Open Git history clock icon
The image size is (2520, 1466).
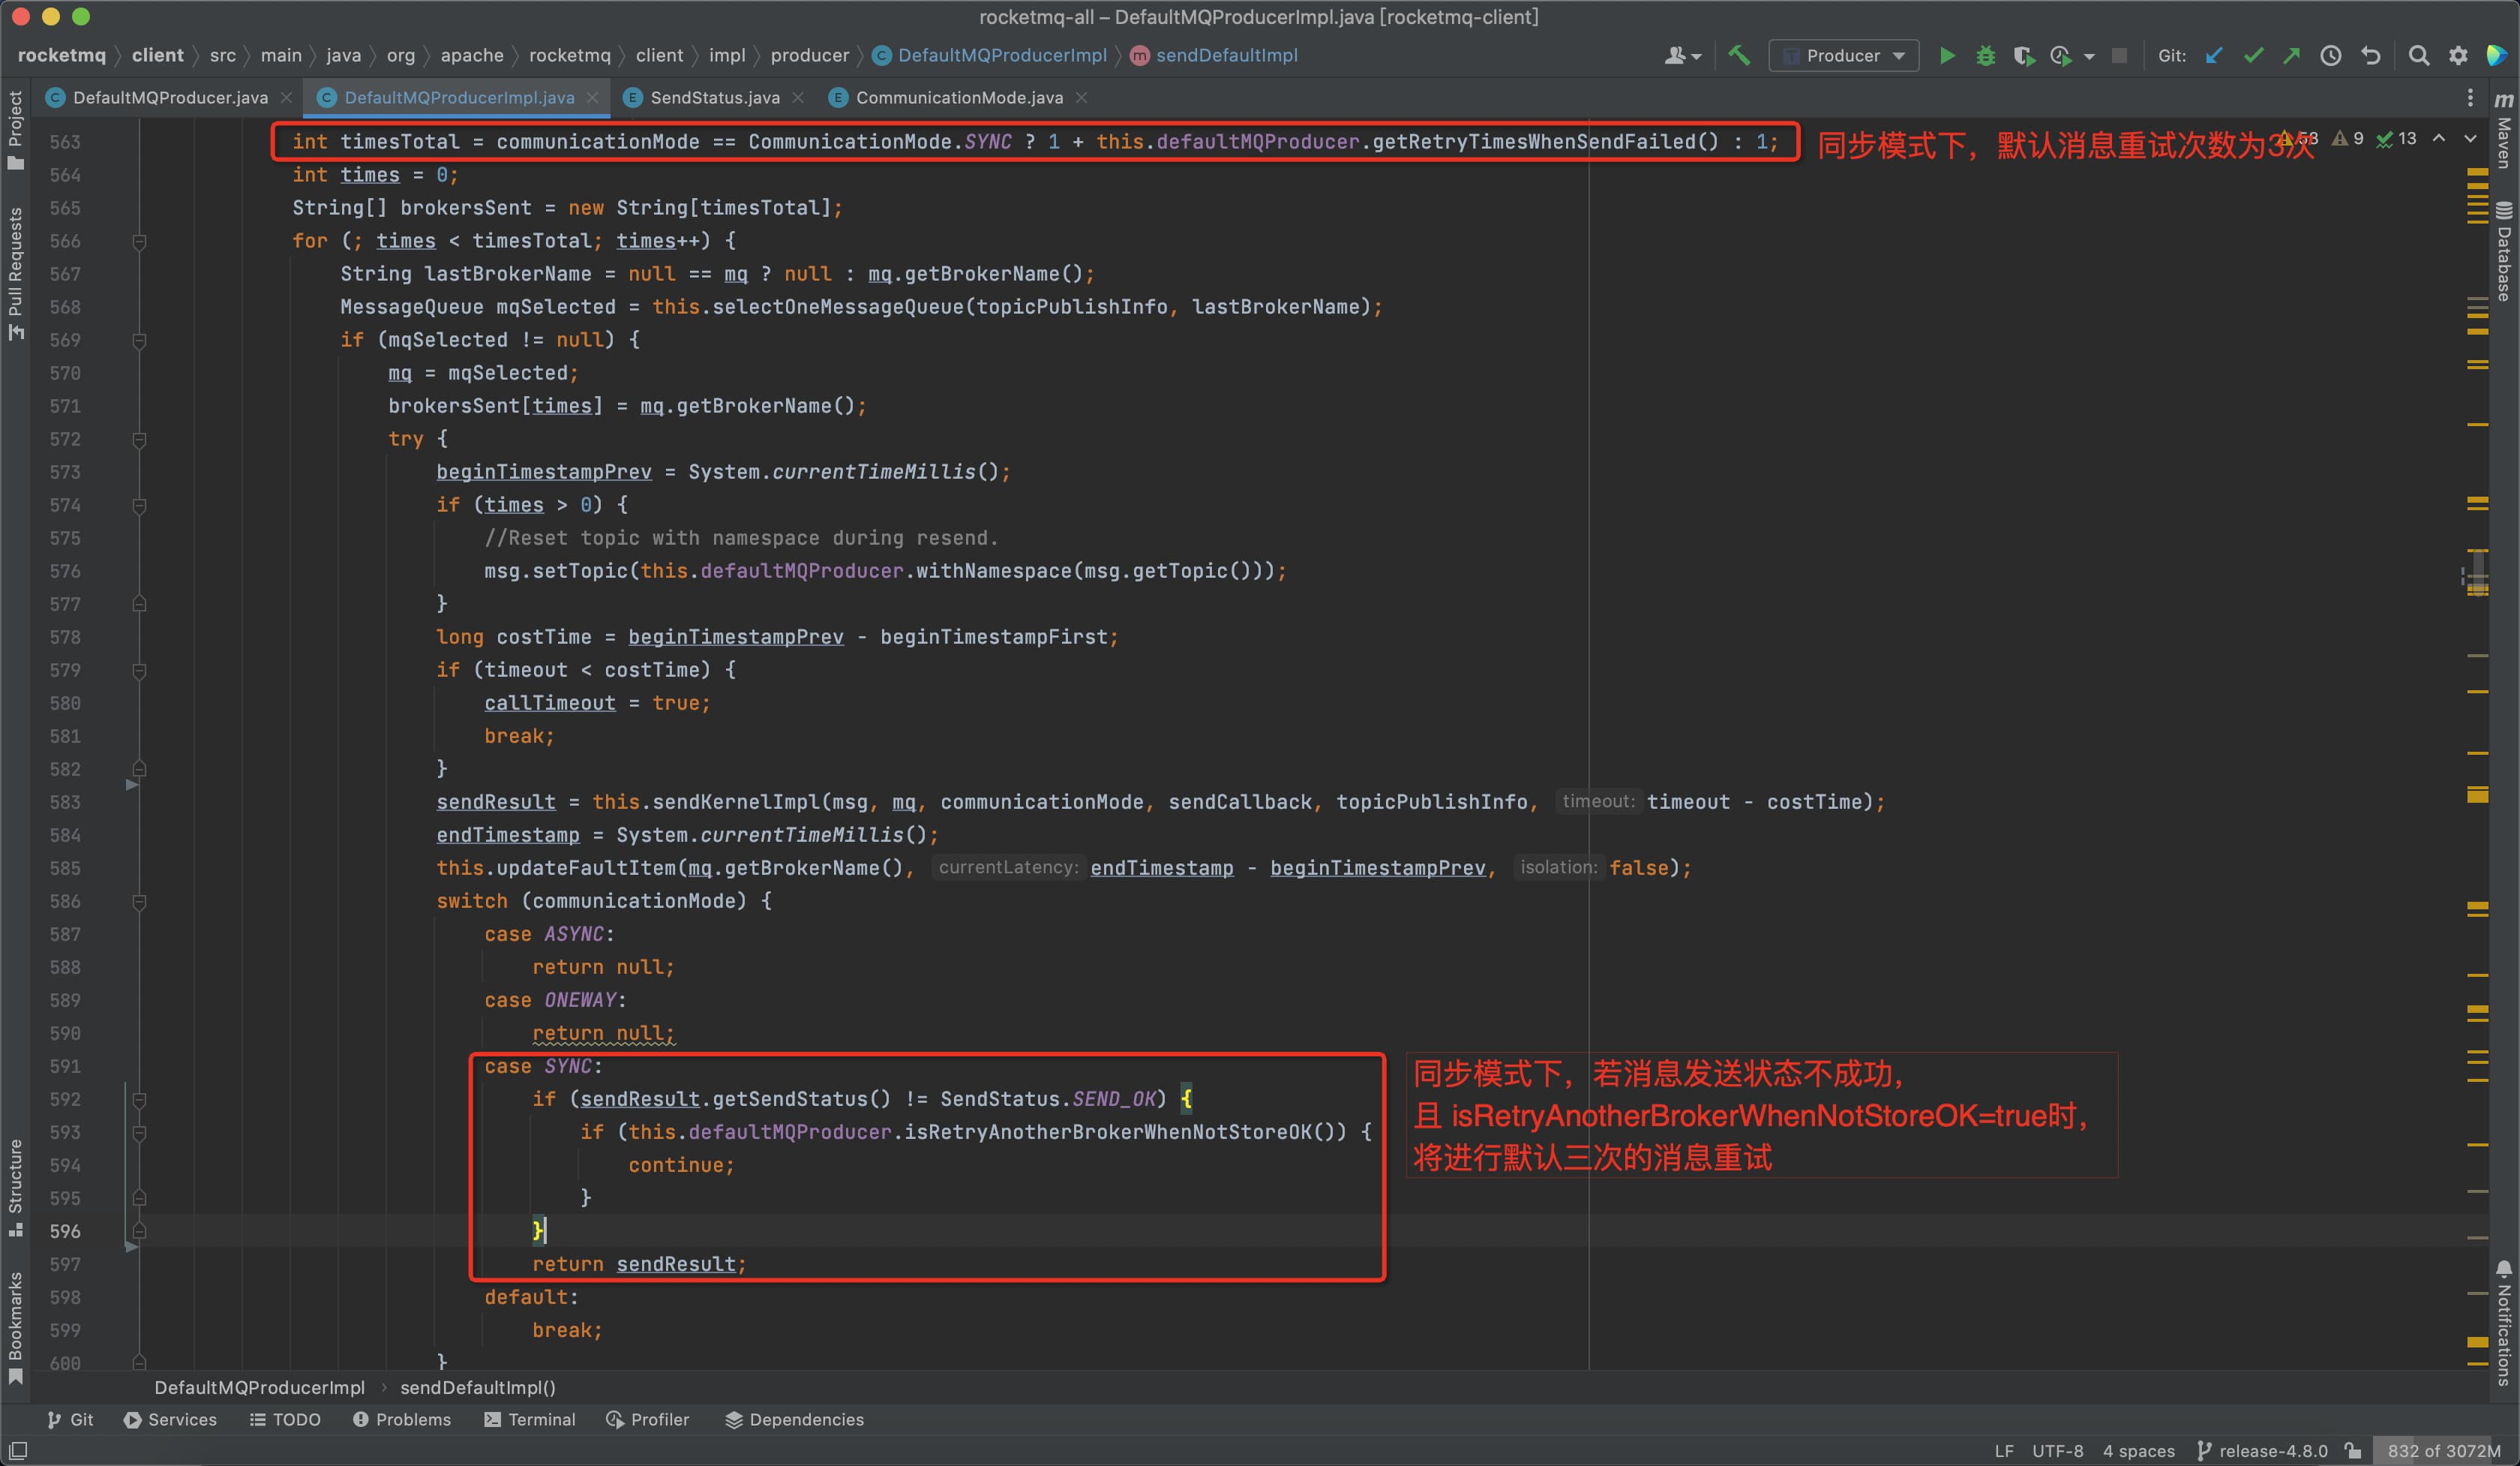[x=2331, y=56]
